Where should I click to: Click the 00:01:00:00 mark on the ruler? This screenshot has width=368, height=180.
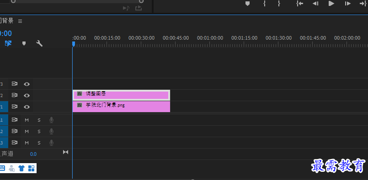[210, 38]
